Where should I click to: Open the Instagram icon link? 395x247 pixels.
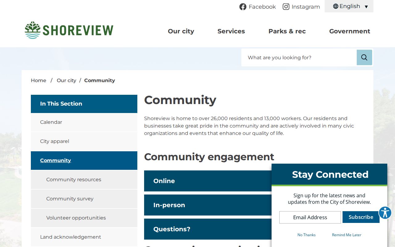point(286,6)
